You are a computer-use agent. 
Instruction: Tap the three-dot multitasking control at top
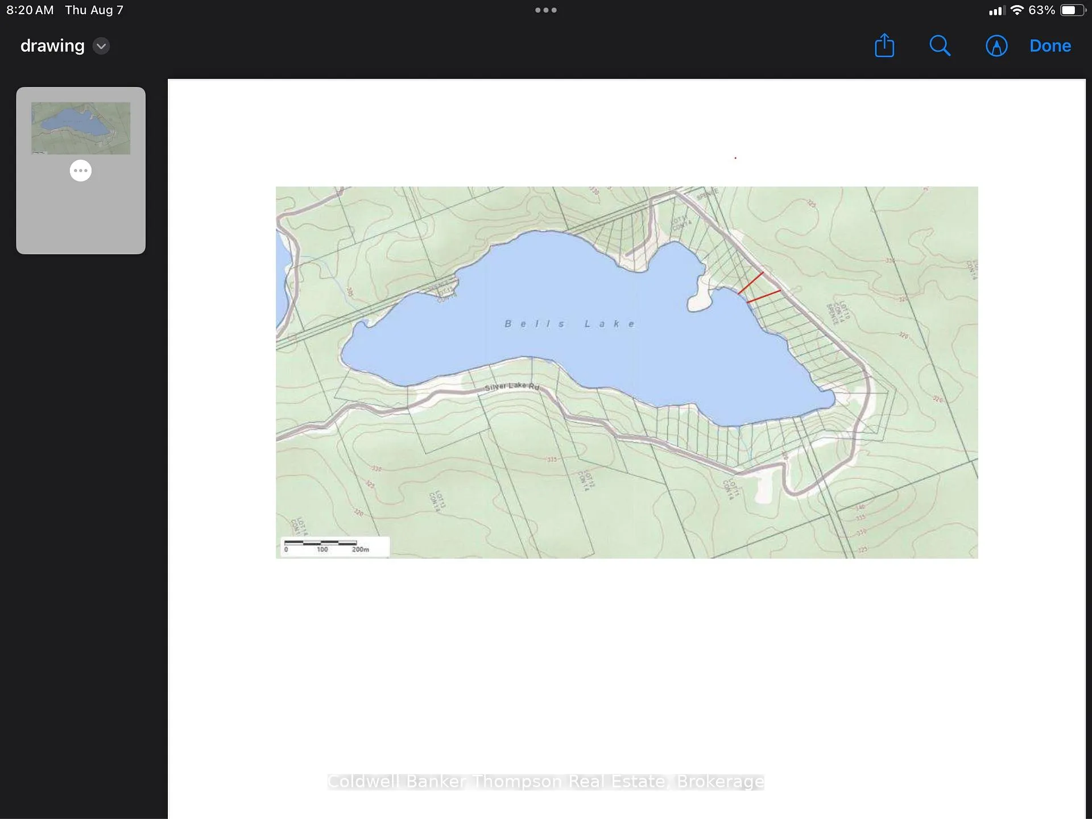point(546,10)
